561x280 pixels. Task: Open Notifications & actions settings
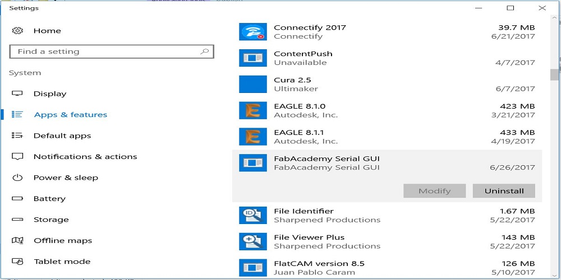[85, 156]
